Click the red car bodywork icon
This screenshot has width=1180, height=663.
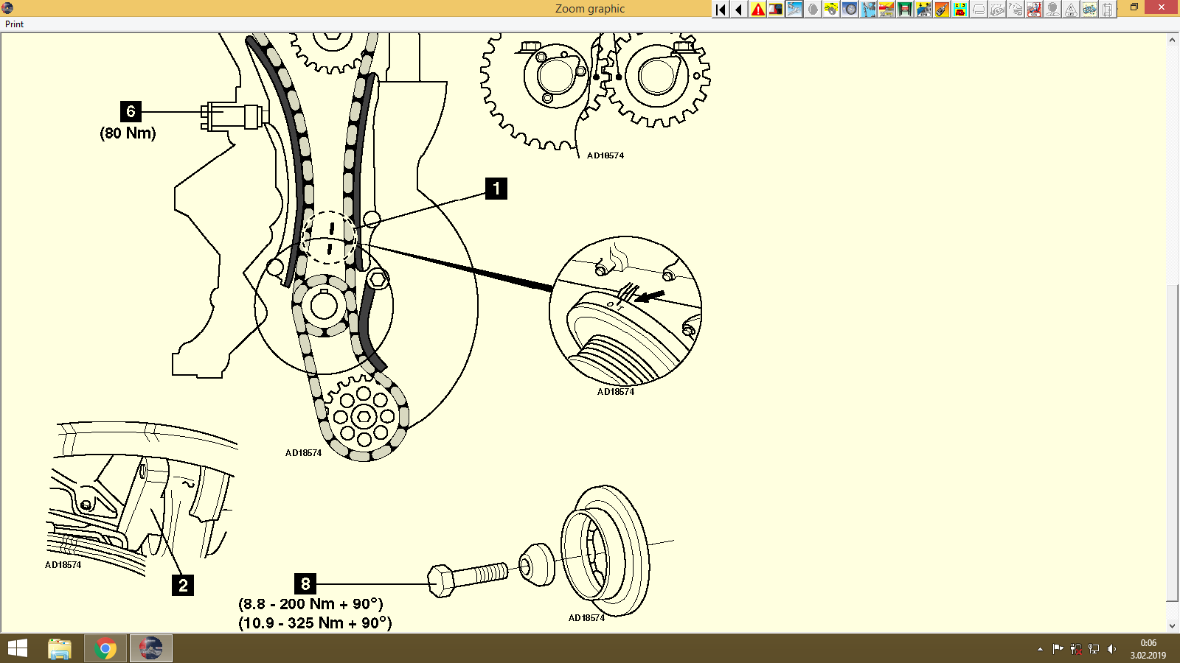point(885,9)
